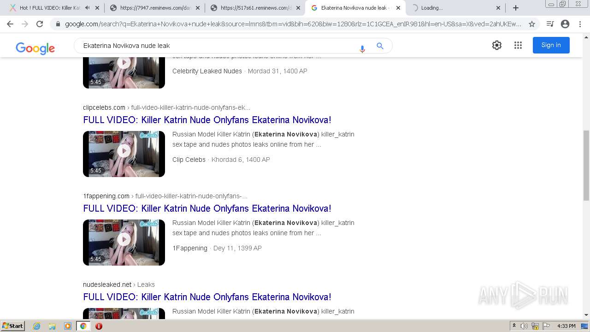Image resolution: width=590 pixels, height=332 pixels.
Task: Switch to the 517s61.reminews.com tab
Action: click(x=255, y=8)
